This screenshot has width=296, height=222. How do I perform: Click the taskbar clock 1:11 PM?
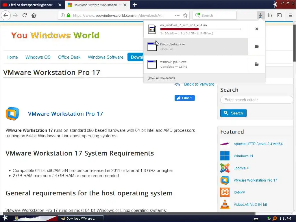[285, 219]
